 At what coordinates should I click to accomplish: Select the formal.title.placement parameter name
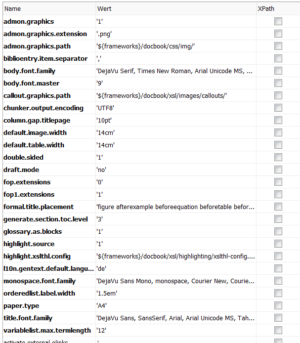click(x=39, y=207)
